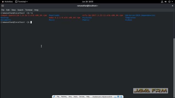Click the compat-openssl10 rpm filename
Viewport: 175px width, 98px height.
click(24, 15)
